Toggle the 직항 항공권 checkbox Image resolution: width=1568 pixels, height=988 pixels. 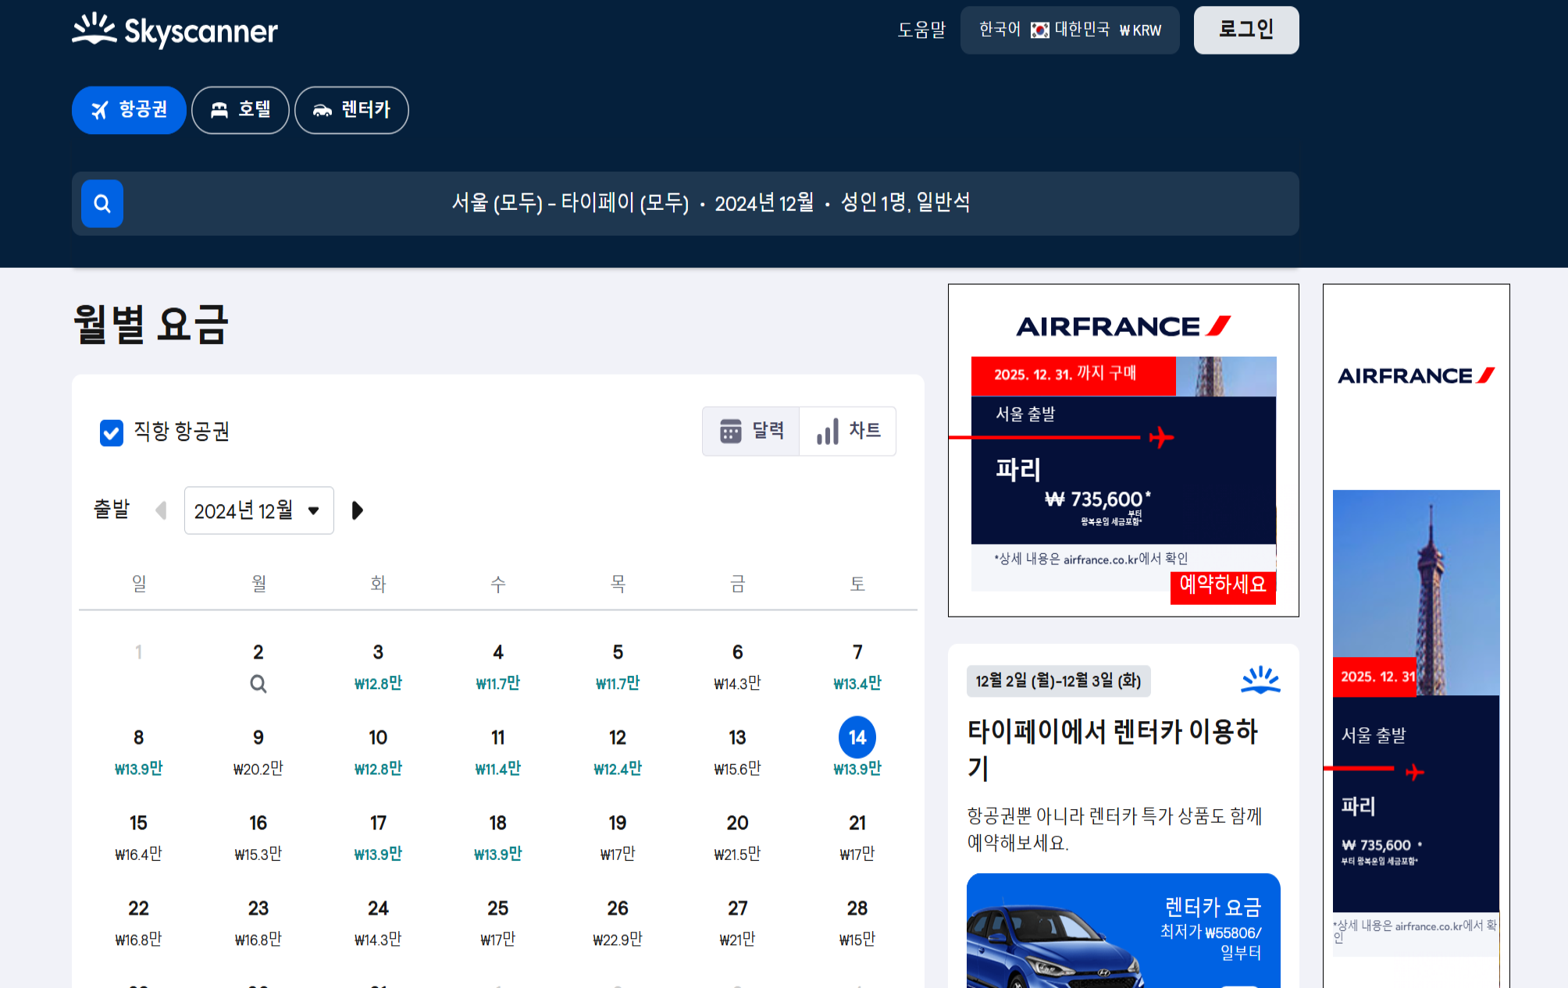click(112, 432)
